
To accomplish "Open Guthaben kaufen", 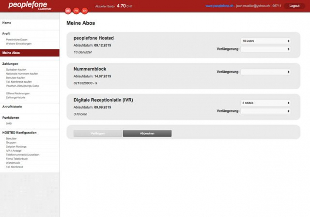I will (16, 69).
